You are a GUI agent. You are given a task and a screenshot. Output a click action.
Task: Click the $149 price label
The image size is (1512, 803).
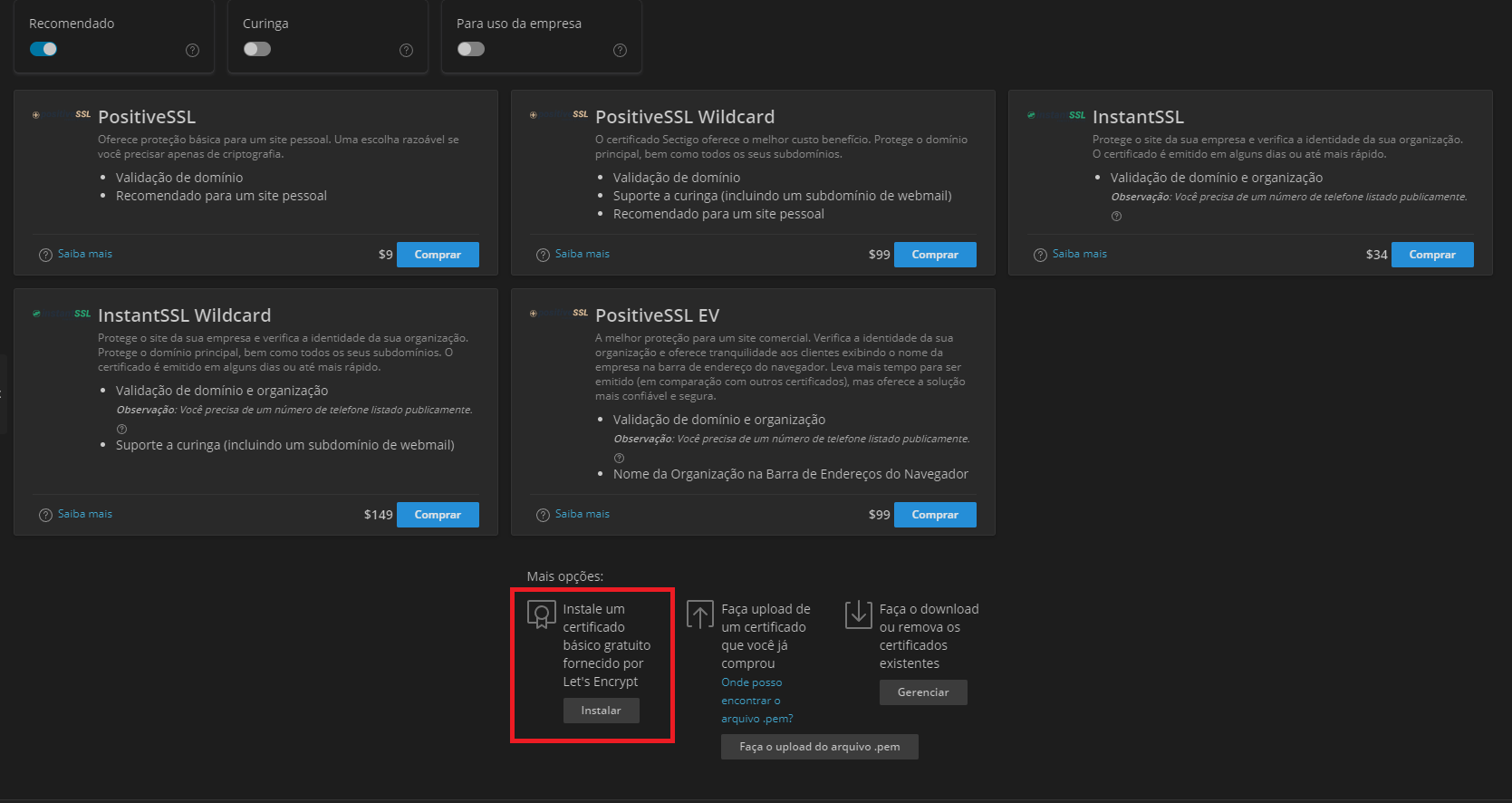click(x=378, y=515)
